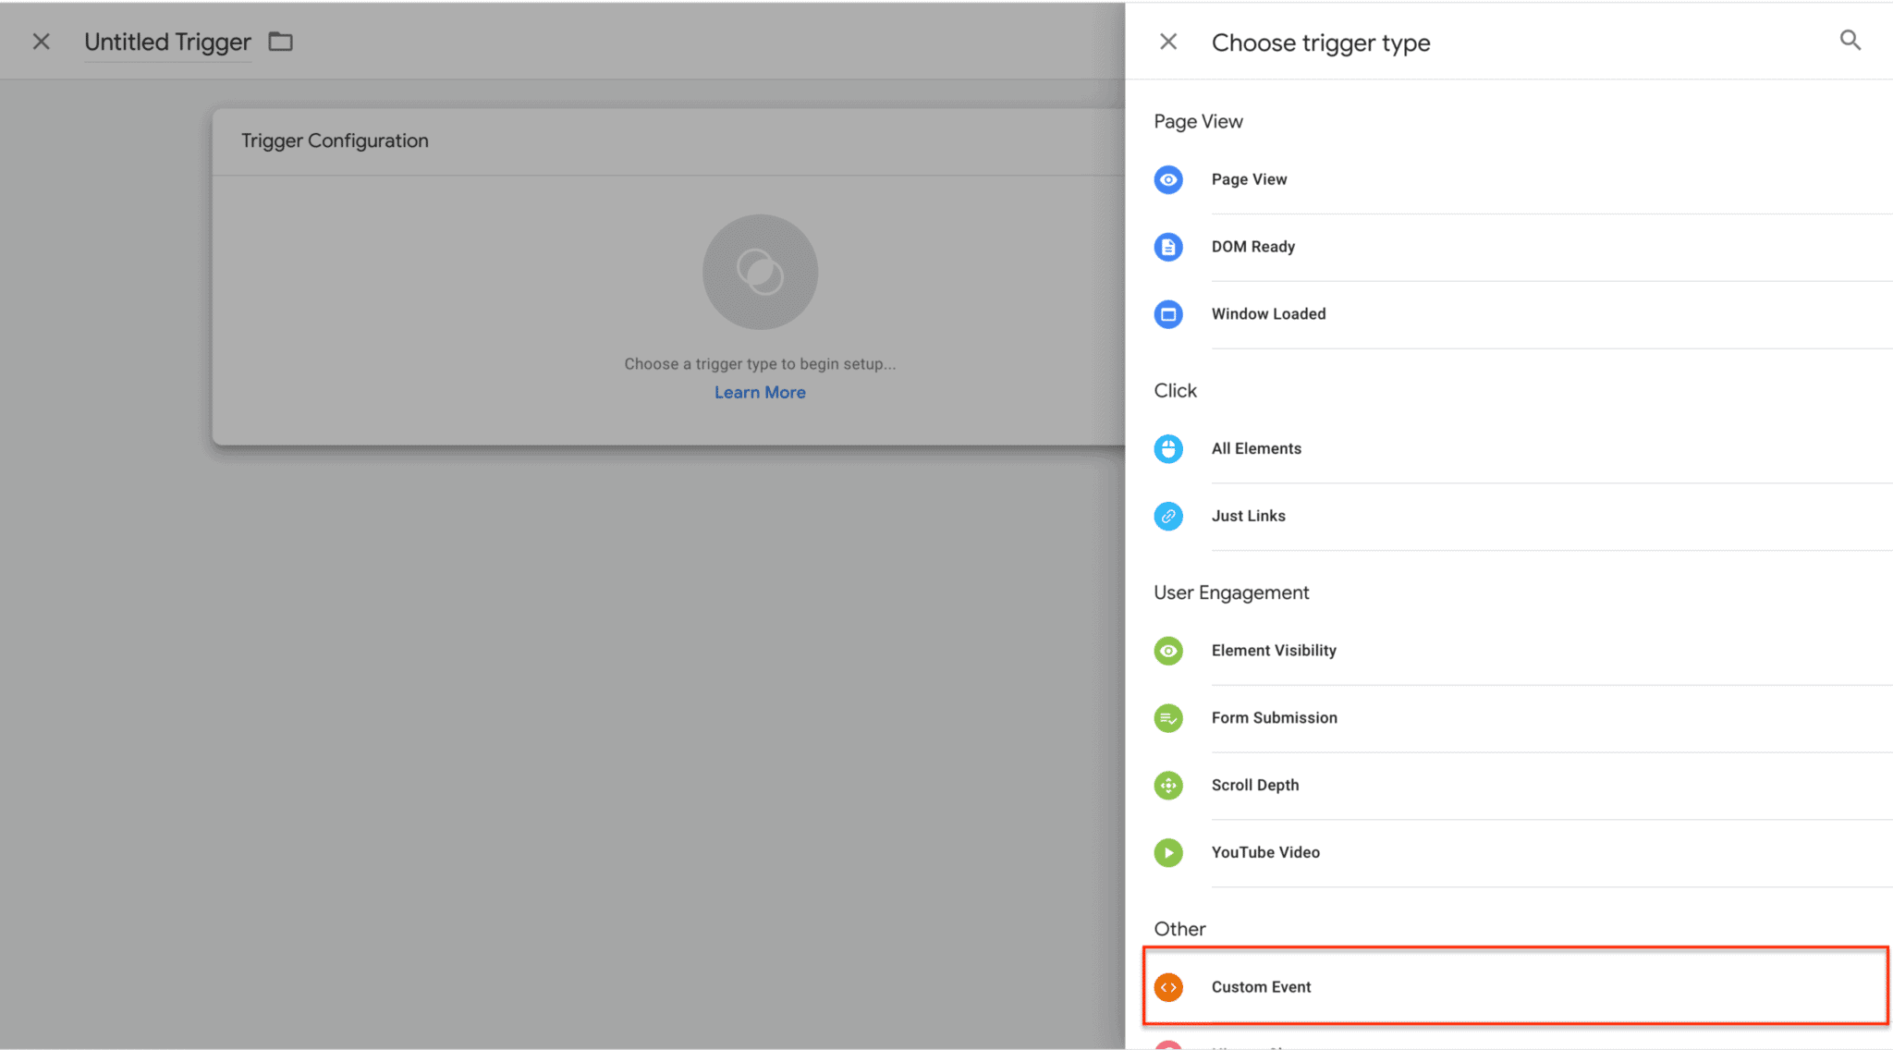Rename the Untitled Trigger title field
Image resolution: width=1893 pixels, height=1050 pixels.
[167, 42]
